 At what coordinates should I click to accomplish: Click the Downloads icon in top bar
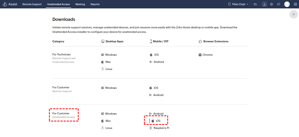coord(264,4)
